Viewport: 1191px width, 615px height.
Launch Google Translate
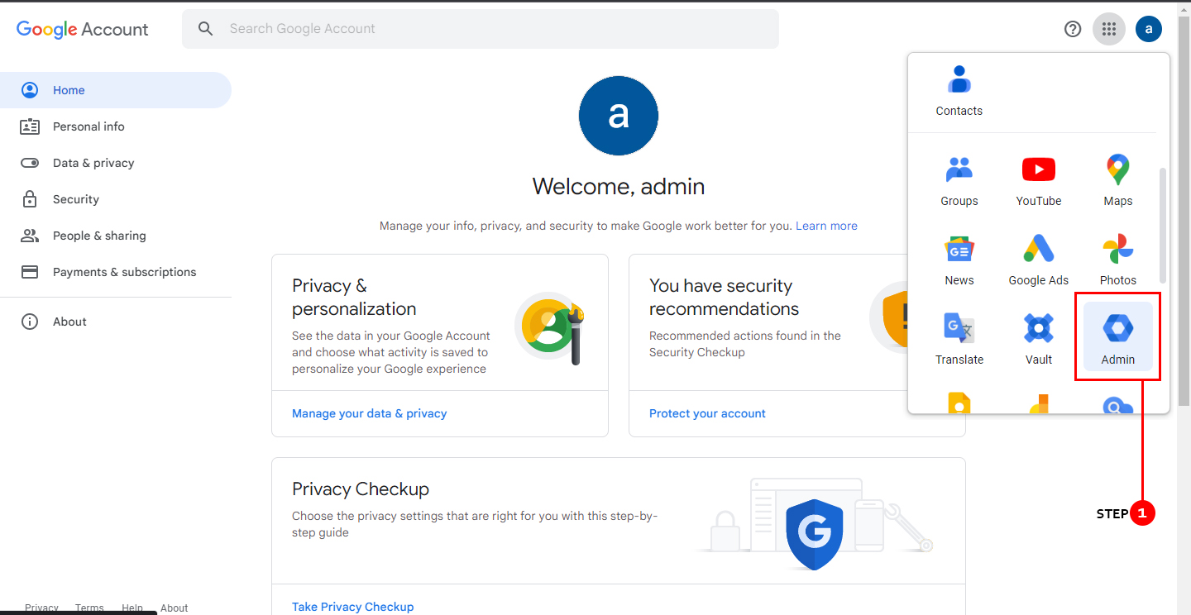coord(959,338)
